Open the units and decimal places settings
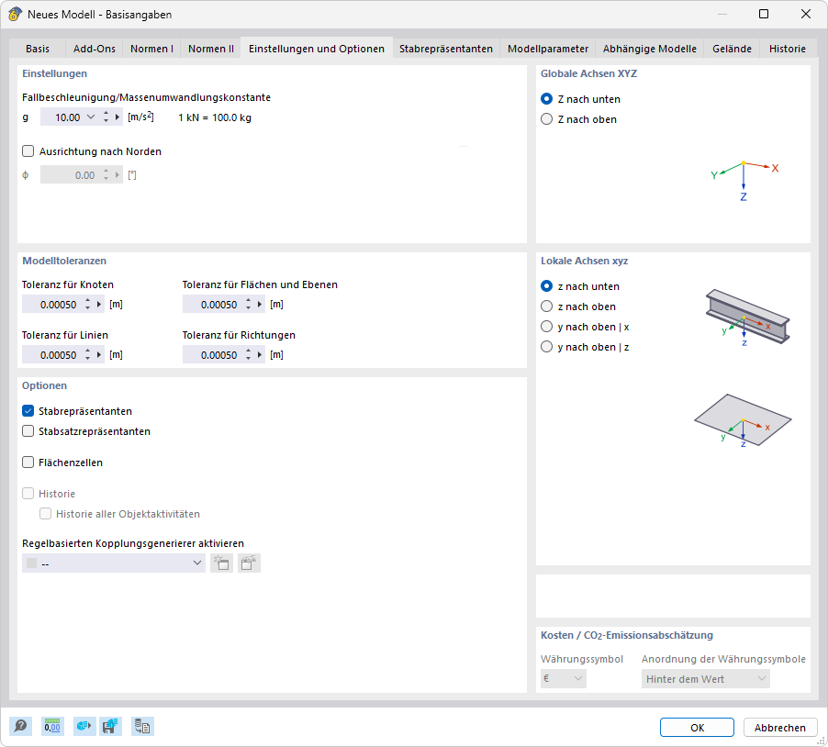This screenshot has width=828, height=747. click(x=52, y=726)
